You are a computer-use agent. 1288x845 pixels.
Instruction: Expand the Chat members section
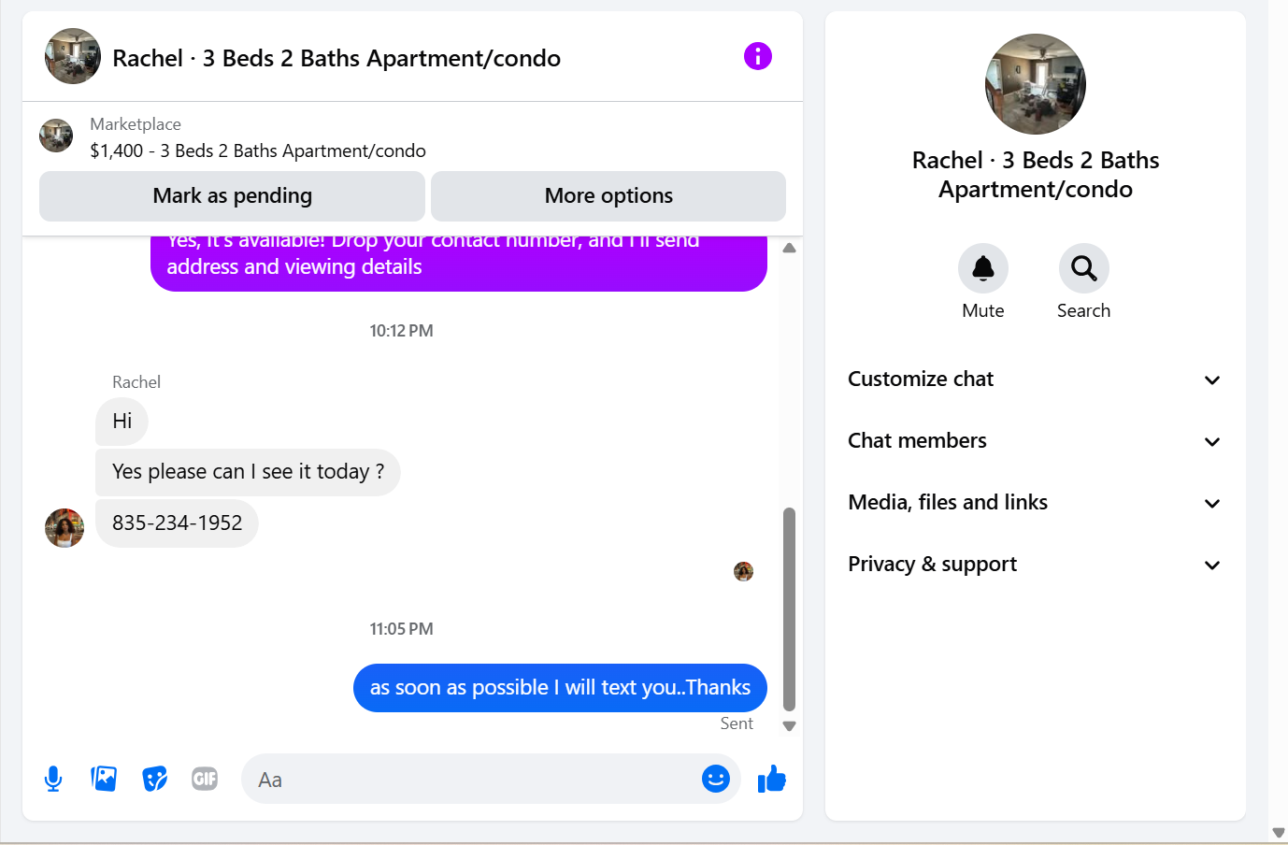1035,441
